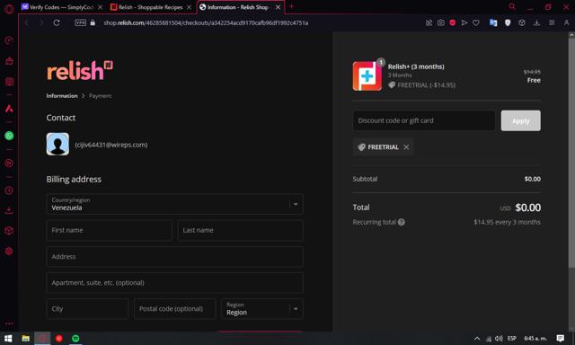Click the relish logo

point(80,70)
